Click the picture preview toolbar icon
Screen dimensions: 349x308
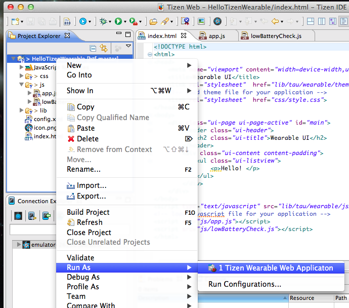click(201, 21)
